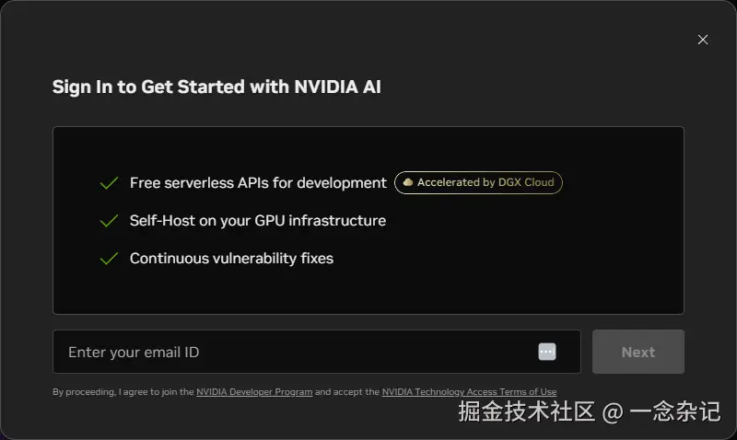
Task: Click 'Free serverless APIs for development' text
Action: coord(258,183)
